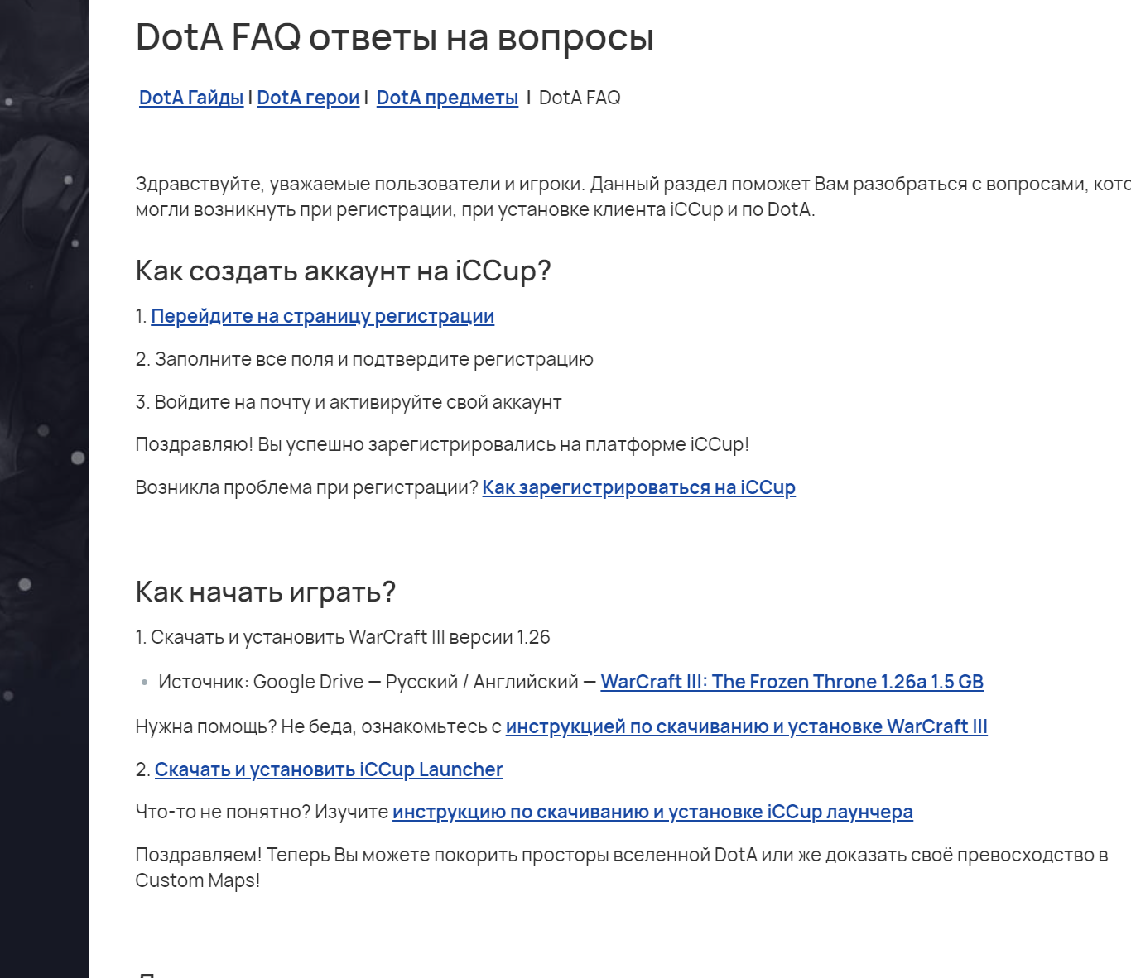Click Скачать и установить iCCup Launcher
Viewport: 1131px width, 978px height.
point(329,769)
